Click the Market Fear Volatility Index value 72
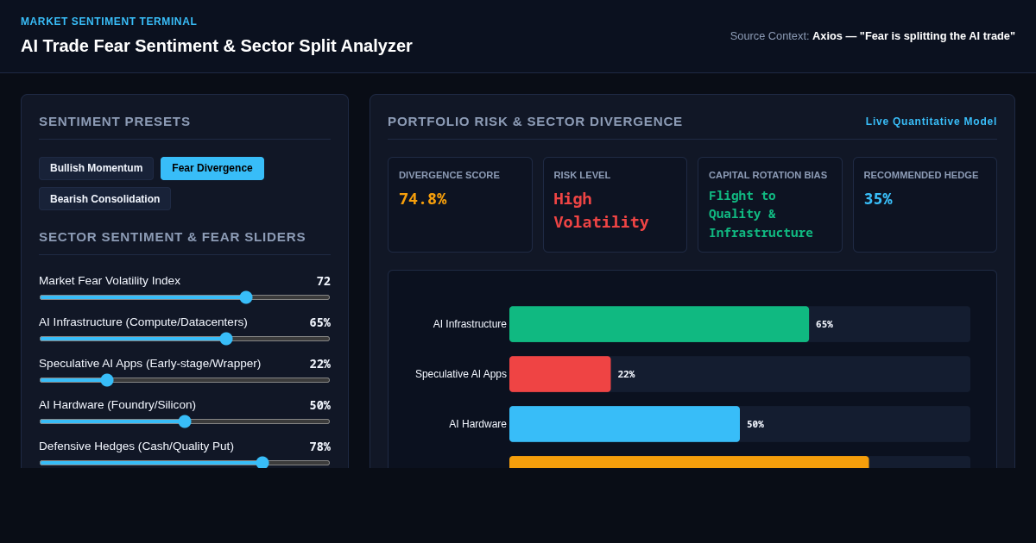Screen dimensions: 1036x543 323,281
